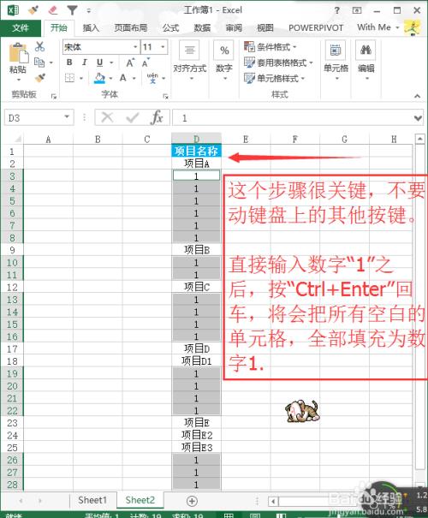Screen dimensions: 428x518
Task: Expand the 条件格式 conditional formatting menu
Action: [x=270, y=47]
